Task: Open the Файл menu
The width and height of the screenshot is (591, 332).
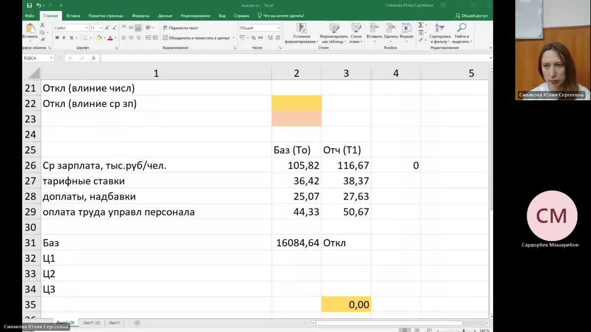Action: [x=30, y=16]
